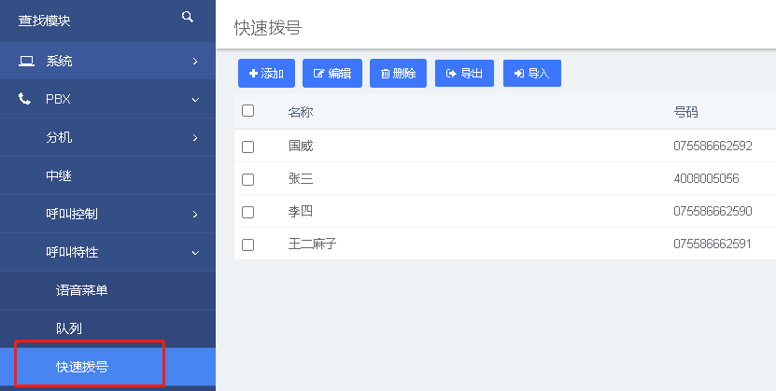This screenshot has height=391, width=776.
Task: Collapse the 呼叫特性 submenu chevron
Action: coord(195,253)
